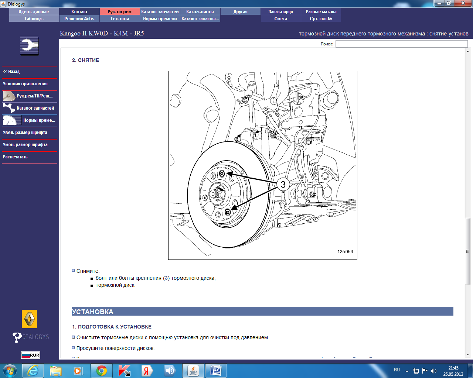This screenshot has height=378, width=473.
Task: Open the Каталог запасны... tab
Action: pyautogui.click(x=200, y=19)
